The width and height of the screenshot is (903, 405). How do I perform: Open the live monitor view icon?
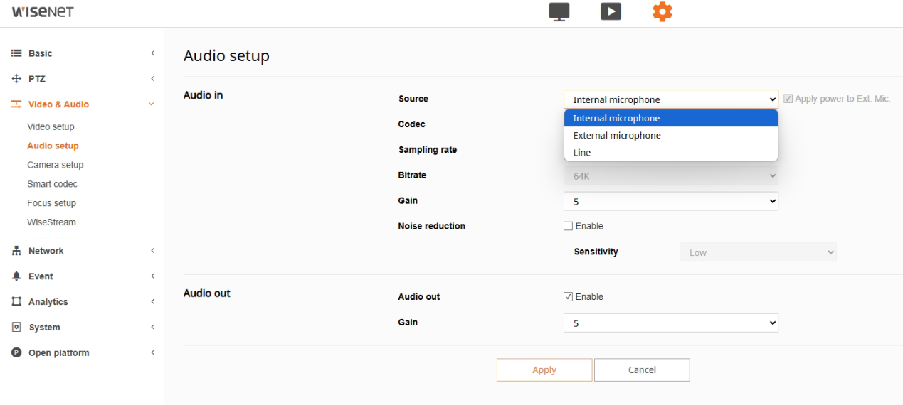click(x=559, y=11)
